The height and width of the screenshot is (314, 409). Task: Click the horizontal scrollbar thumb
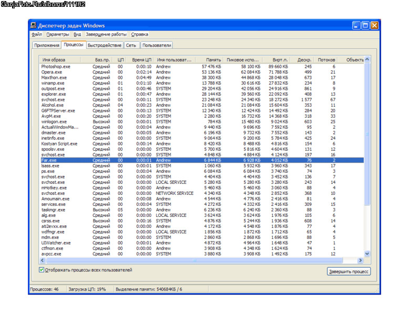point(195,260)
